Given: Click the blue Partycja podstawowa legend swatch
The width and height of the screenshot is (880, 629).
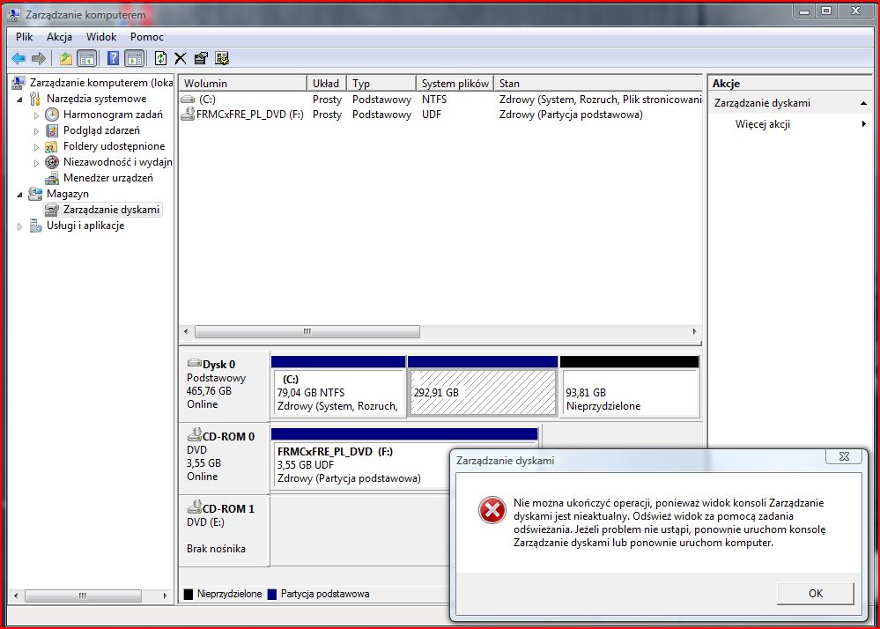Looking at the screenshot, I should (272, 595).
